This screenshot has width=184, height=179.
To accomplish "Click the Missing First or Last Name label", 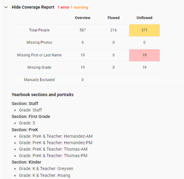I will click(x=39, y=55).
